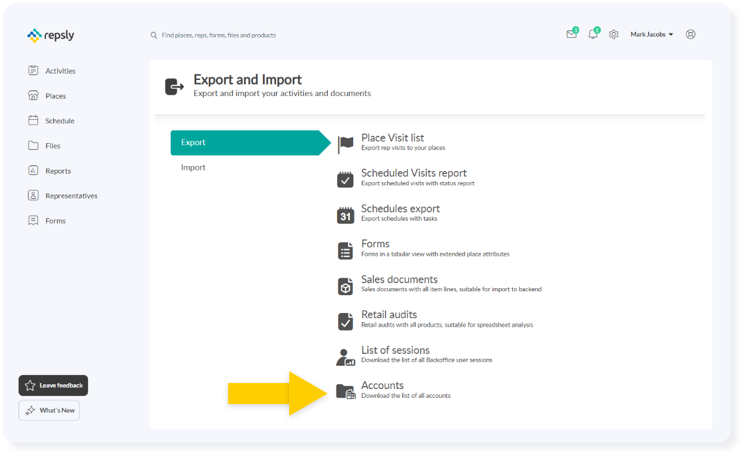Click 'Export rep visits to your places' text

pyautogui.click(x=403, y=148)
